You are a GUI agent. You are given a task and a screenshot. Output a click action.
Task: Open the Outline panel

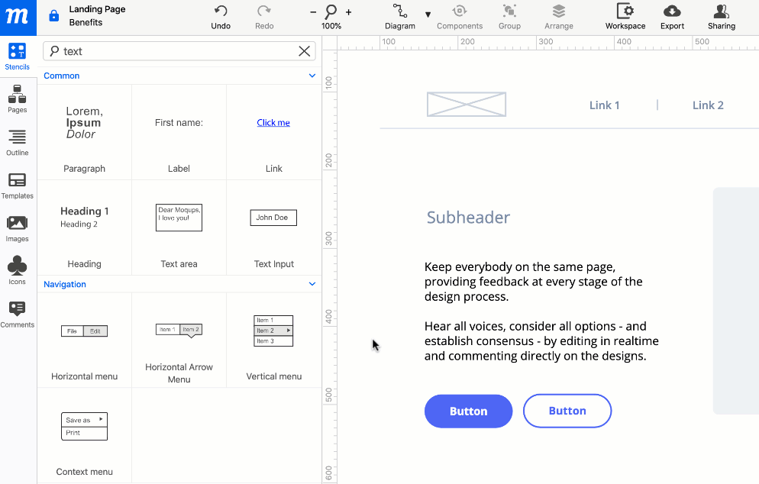[x=18, y=142]
